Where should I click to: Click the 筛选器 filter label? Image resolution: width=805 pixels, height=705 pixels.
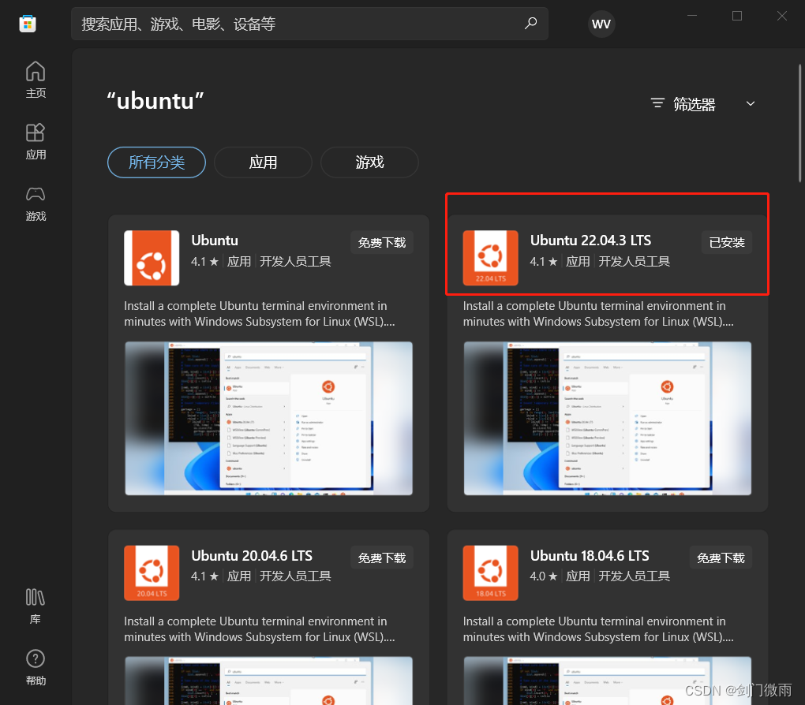click(694, 104)
